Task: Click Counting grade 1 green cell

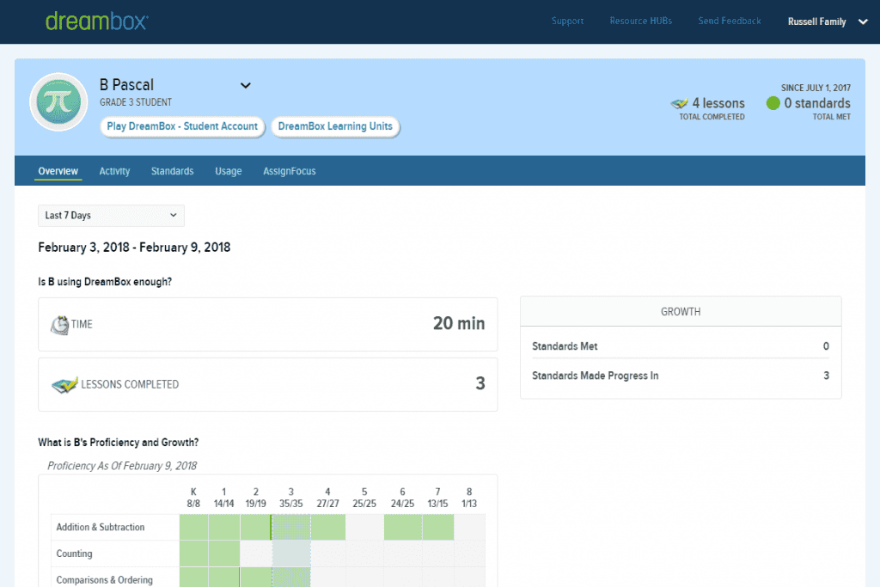Action: 224,553
